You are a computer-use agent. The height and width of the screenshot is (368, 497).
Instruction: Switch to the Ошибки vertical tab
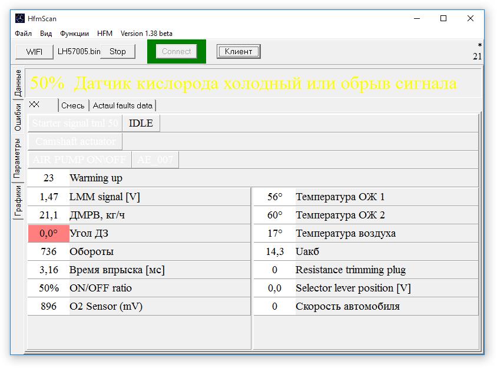pos(18,117)
